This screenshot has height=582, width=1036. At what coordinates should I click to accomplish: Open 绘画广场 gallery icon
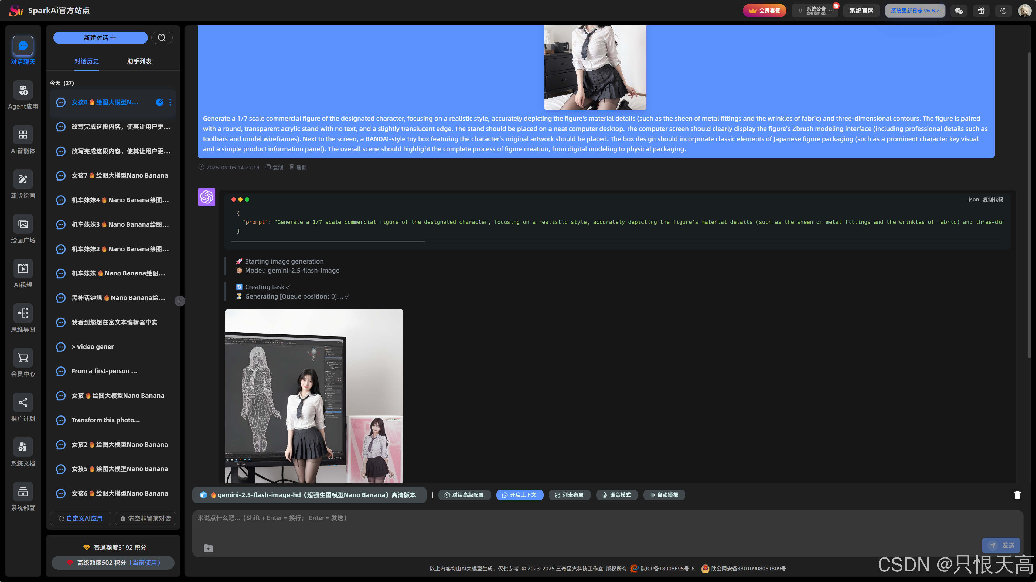23,224
